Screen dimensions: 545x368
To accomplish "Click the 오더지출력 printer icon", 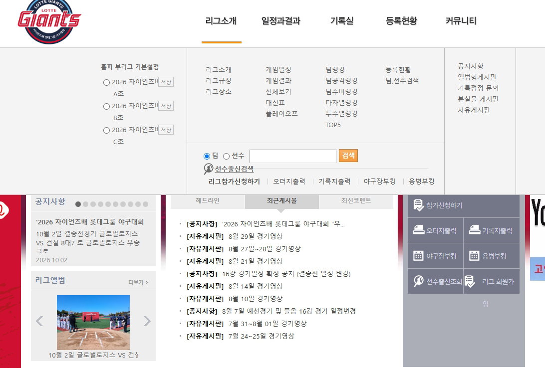I will pyautogui.click(x=418, y=230).
